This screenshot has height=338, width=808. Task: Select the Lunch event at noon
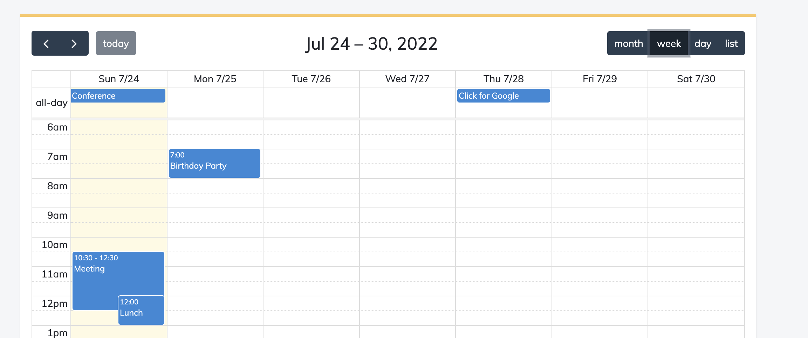141,310
